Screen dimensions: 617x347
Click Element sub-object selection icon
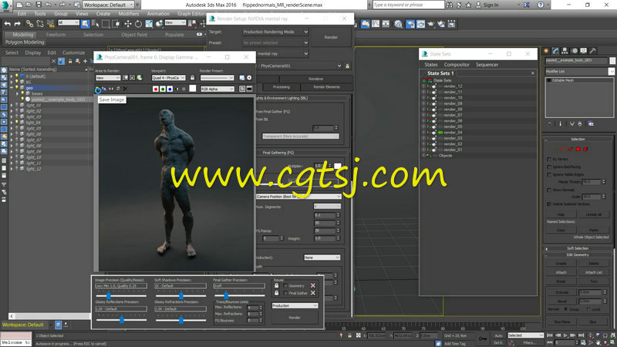(x=585, y=149)
